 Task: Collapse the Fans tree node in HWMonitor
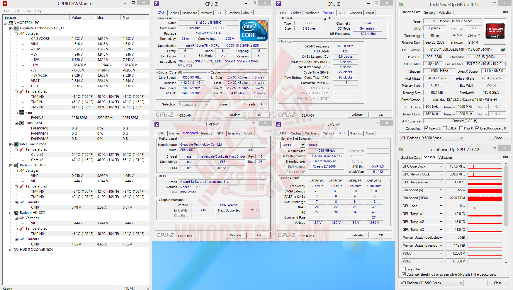(x=16, y=112)
